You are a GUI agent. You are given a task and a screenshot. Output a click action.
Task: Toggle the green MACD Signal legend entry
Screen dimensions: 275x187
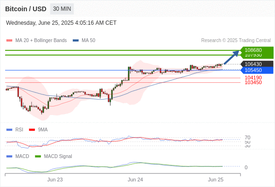coord(54,157)
